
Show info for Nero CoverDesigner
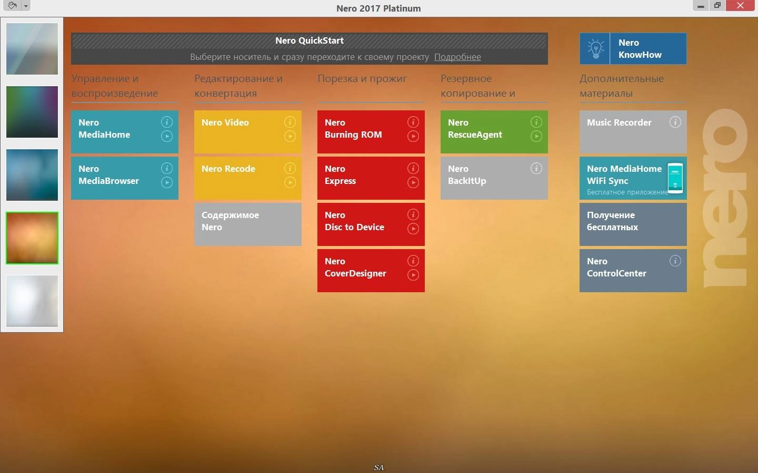[x=413, y=261]
